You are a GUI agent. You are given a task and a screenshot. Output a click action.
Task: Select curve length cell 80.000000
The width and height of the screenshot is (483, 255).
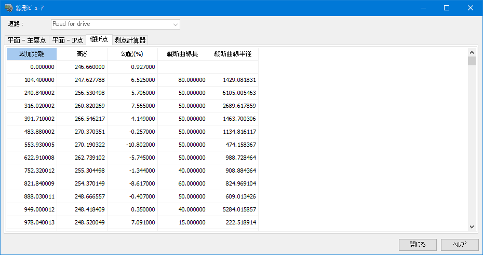coord(183,80)
